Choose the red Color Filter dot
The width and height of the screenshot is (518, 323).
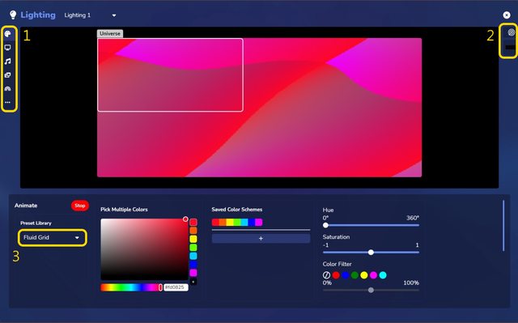[x=336, y=275]
